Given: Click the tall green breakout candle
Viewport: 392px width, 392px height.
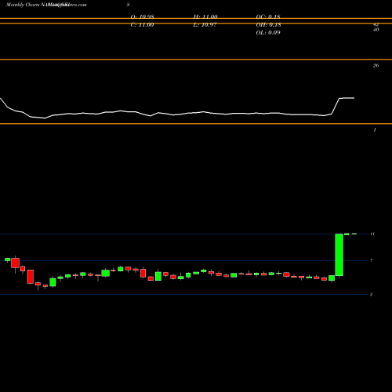Looking at the screenshot, I should pyautogui.click(x=339, y=255).
